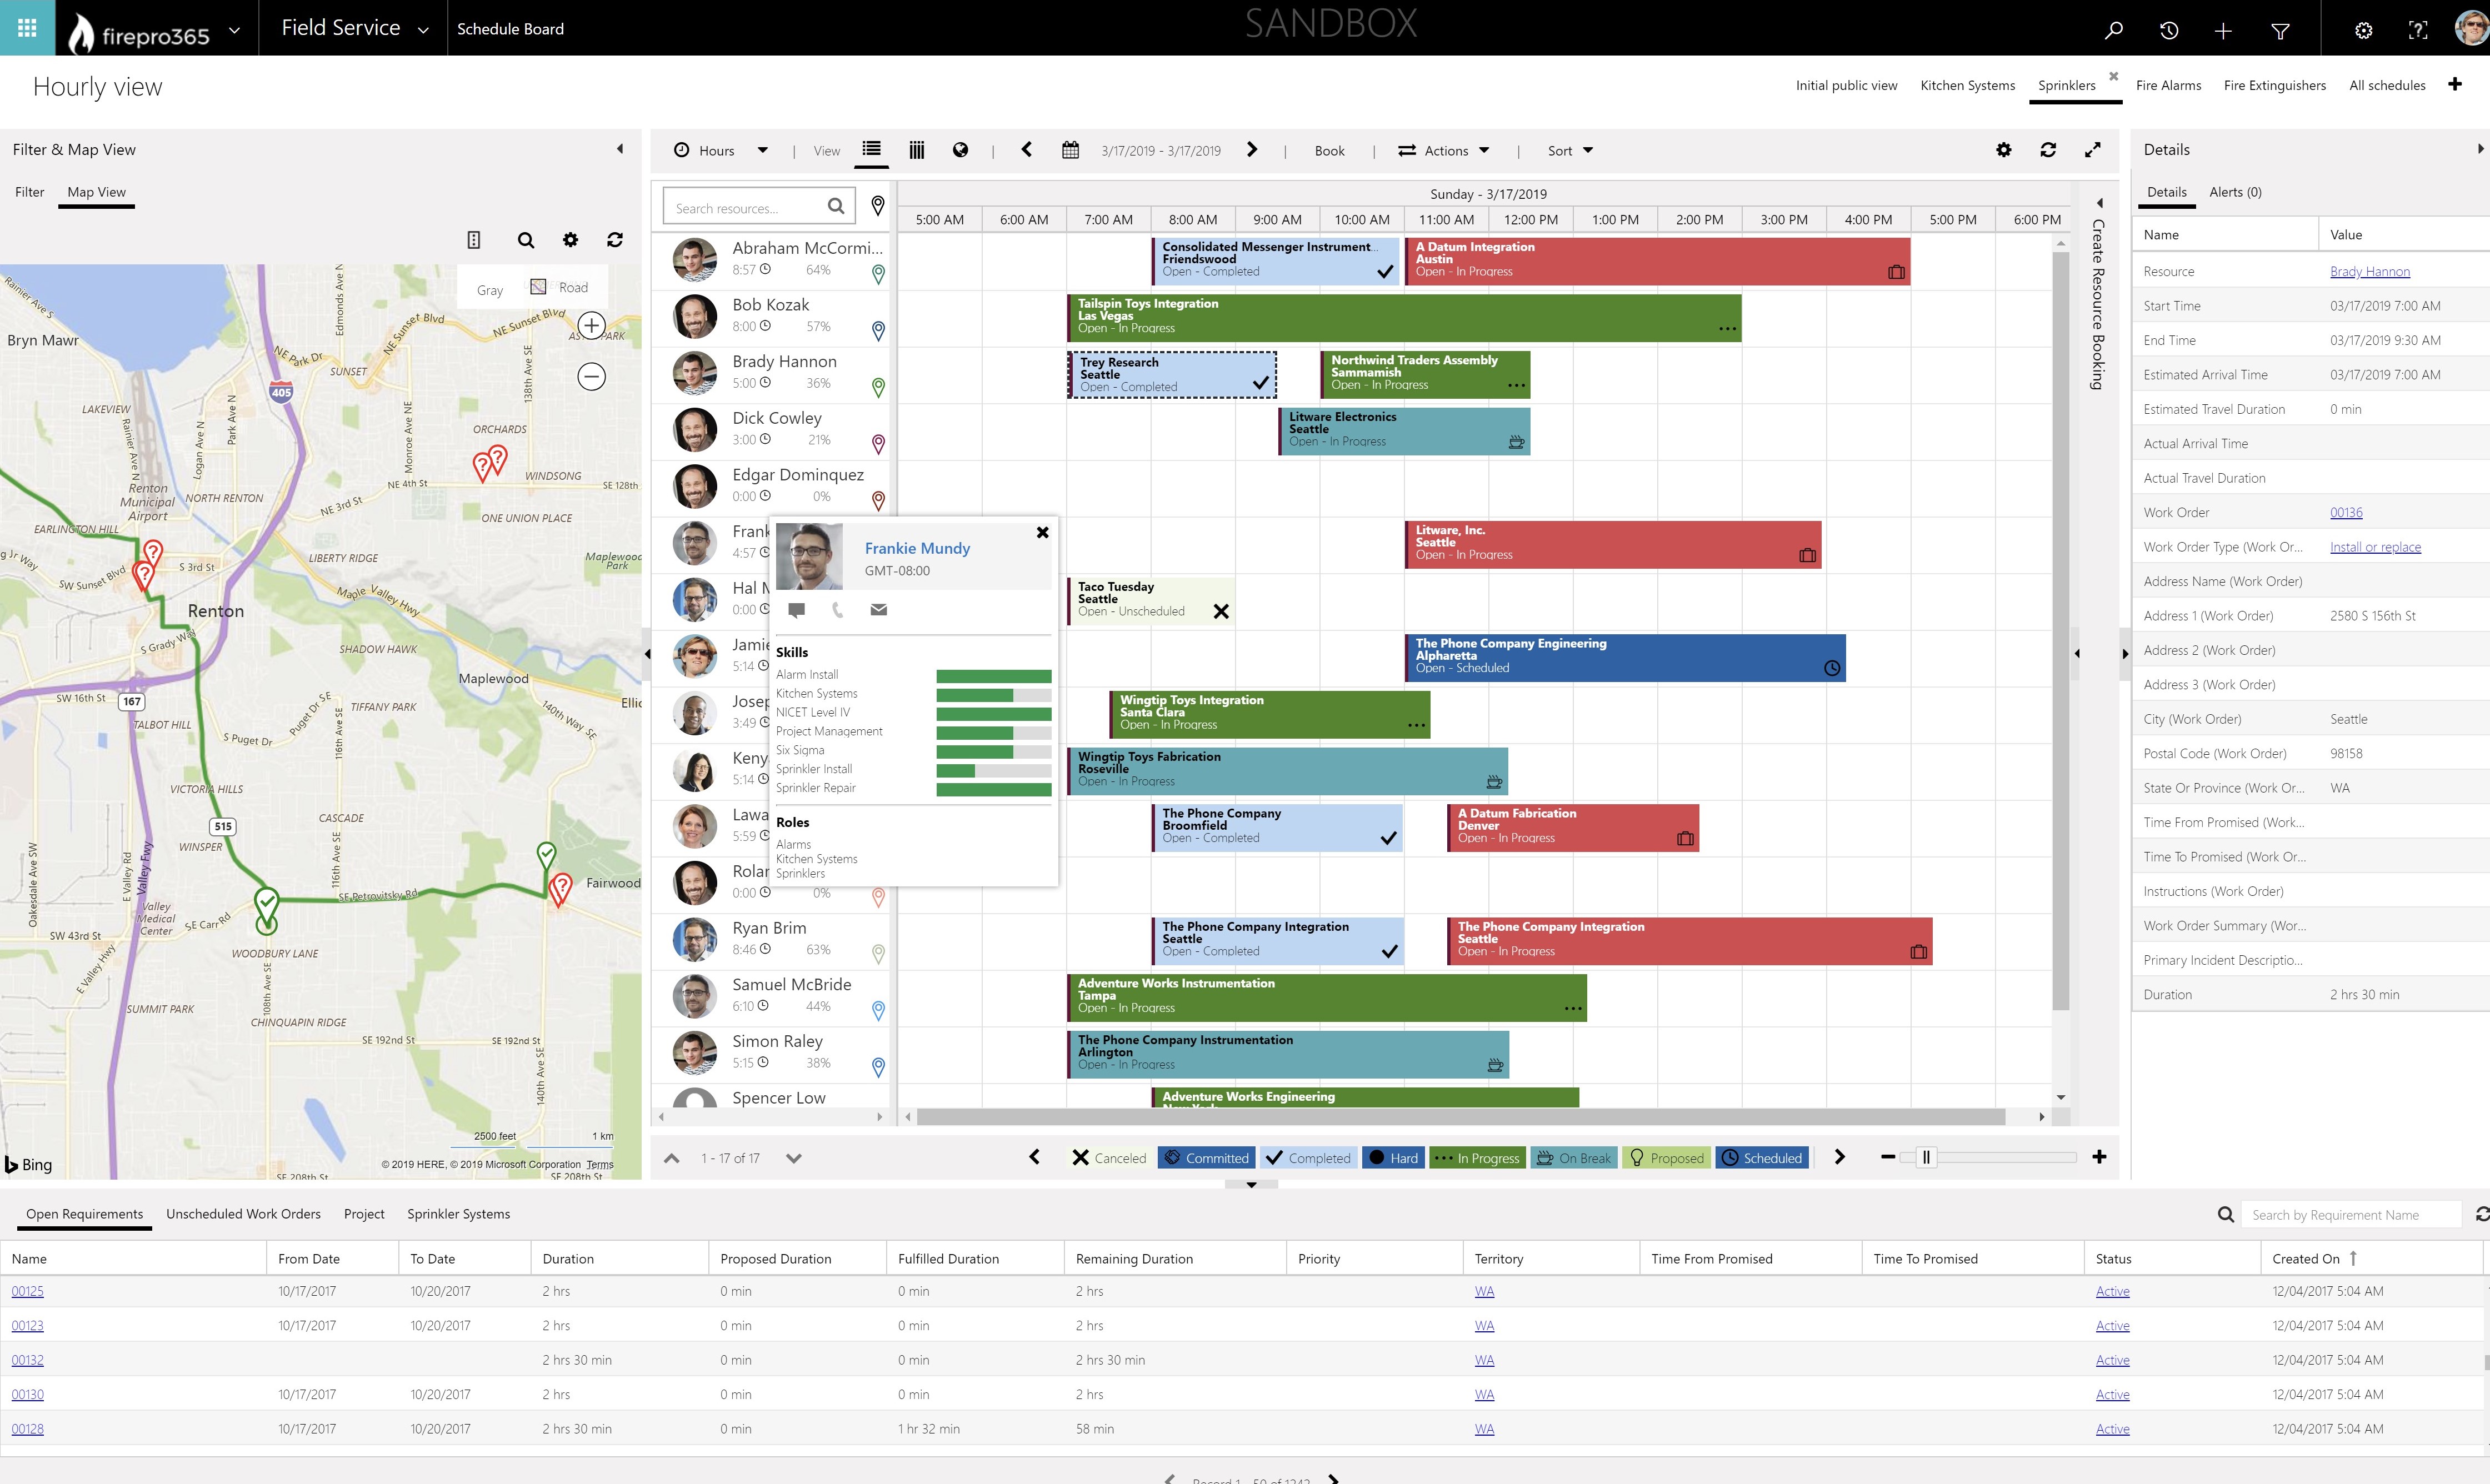
Task: Toggle Bob Kozak map pin
Action: pos(877,330)
